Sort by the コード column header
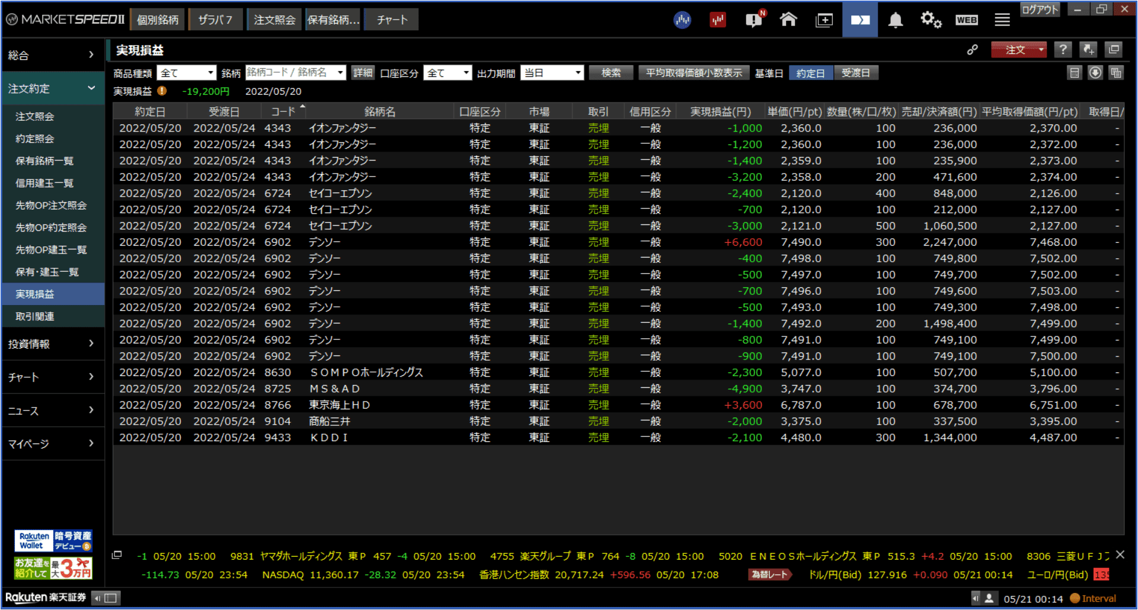1138x610 pixels. 283,111
